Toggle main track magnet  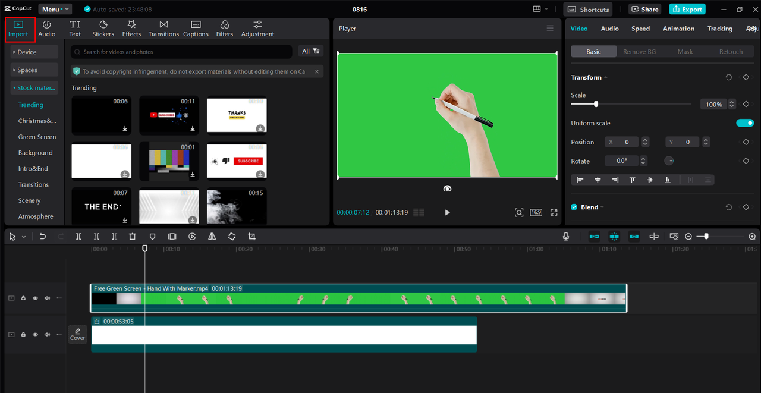tap(594, 236)
